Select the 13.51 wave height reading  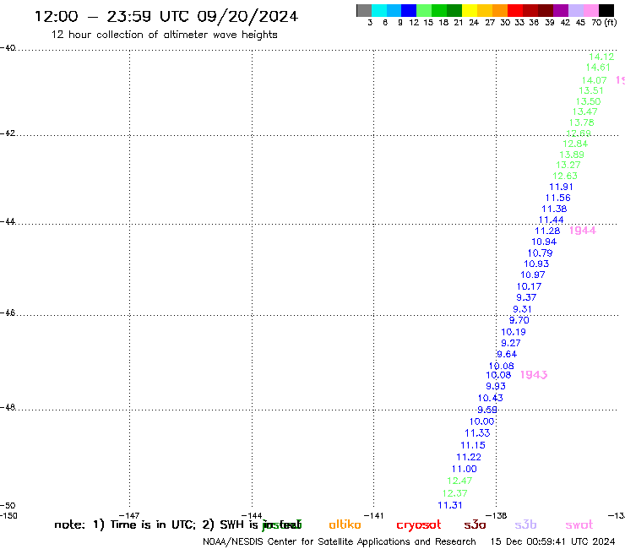(x=591, y=91)
